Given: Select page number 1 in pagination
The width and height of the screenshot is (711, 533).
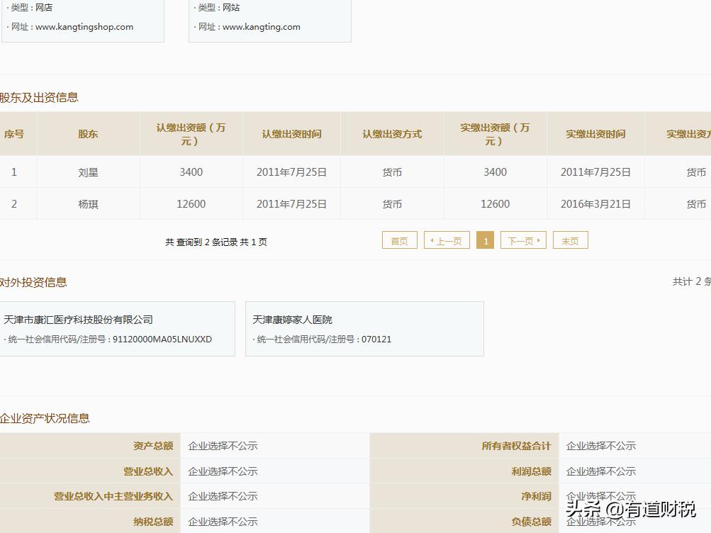Looking at the screenshot, I should point(486,240).
